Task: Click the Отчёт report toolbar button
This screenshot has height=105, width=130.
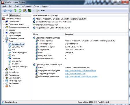Action: point(40,11)
